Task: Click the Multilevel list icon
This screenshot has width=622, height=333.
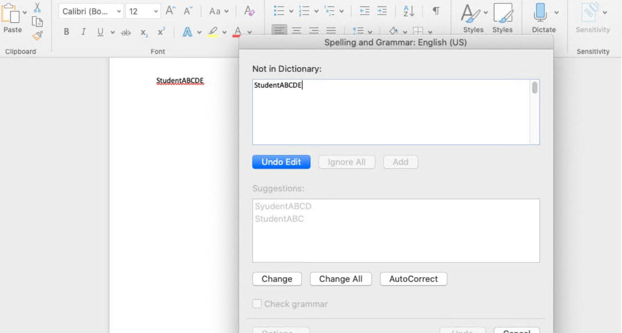Action: point(330,11)
